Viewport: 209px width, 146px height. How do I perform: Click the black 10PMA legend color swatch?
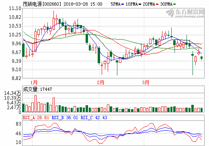140,4
